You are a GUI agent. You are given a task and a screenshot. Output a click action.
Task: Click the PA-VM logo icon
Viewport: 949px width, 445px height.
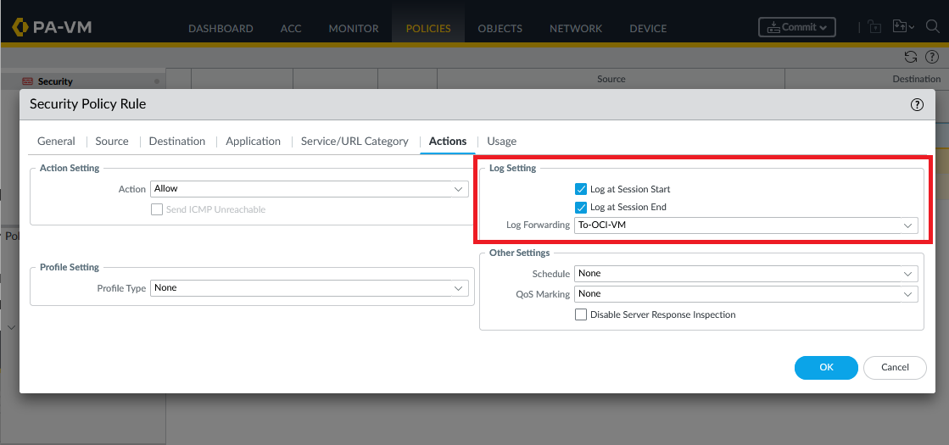(20, 28)
